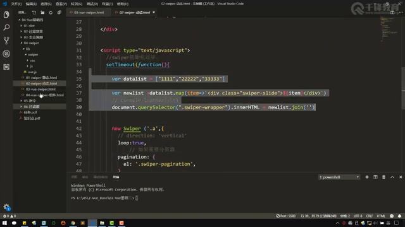The image size is (405, 227).
Task: Open the Windows Start menu
Action: (x=4, y=223)
